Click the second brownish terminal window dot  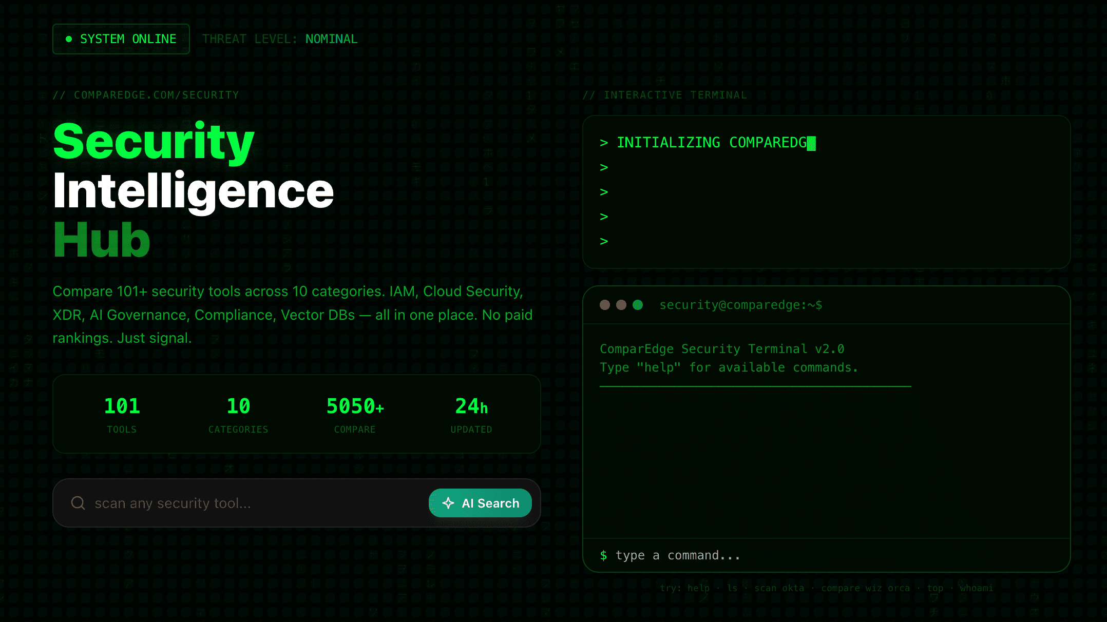[x=621, y=305]
